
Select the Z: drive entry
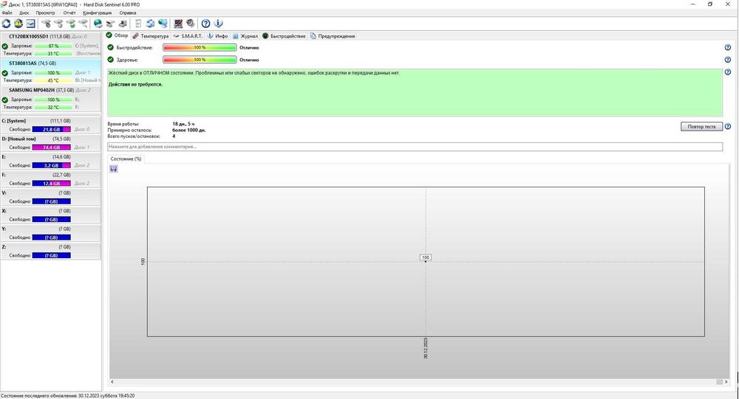tap(50, 251)
